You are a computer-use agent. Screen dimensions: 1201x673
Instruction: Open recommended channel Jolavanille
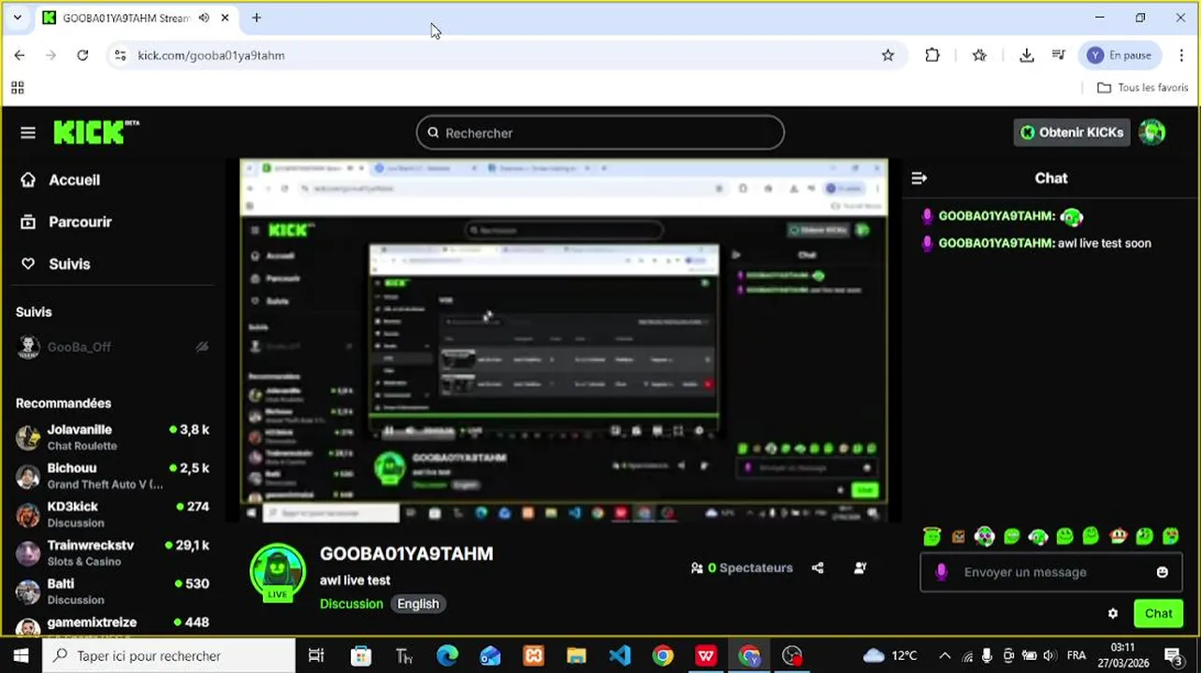pos(112,437)
